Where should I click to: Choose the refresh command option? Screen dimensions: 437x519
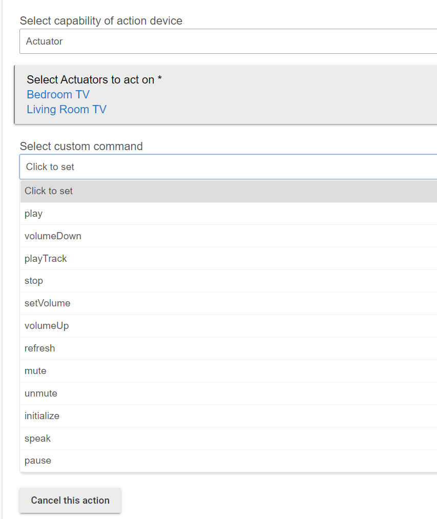(39, 348)
